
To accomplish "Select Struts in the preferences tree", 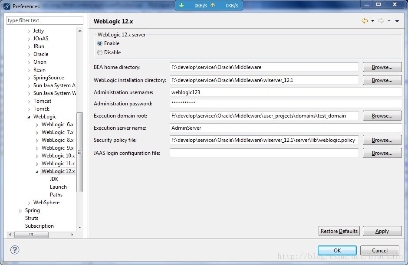I will tap(32, 218).
